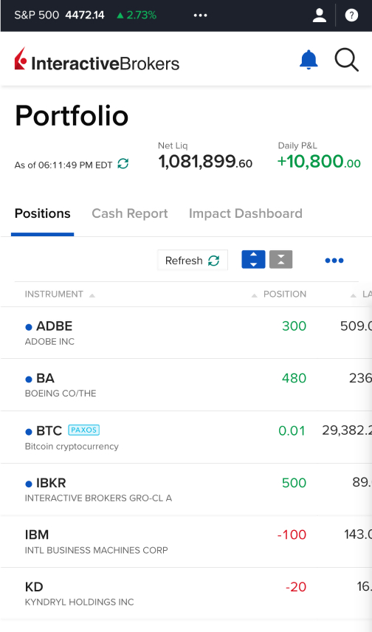Select the S&P 500 ticker value
The height and width of the screenshot is (632, 372).
point(85,16)
